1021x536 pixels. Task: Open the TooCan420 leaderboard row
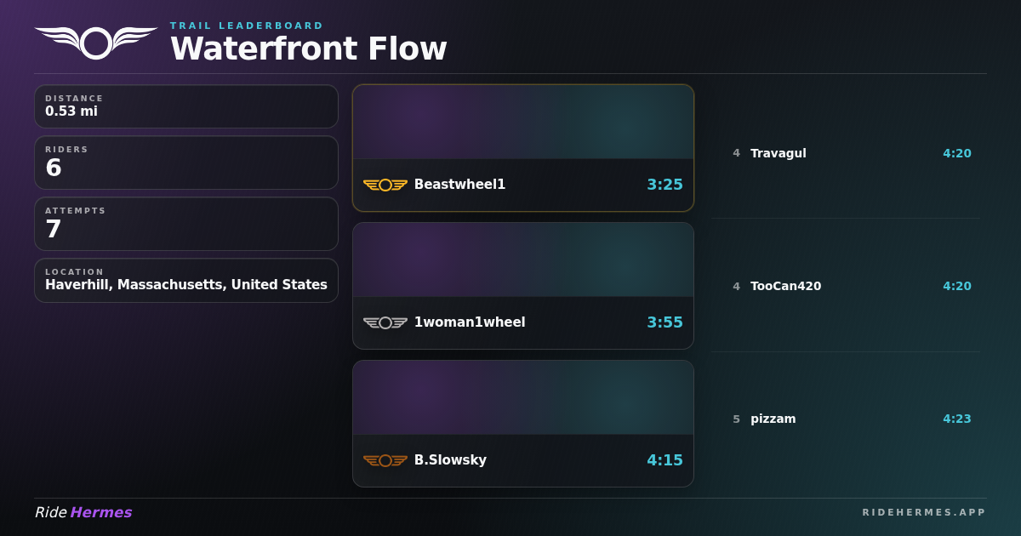click(x=846, y=286)
